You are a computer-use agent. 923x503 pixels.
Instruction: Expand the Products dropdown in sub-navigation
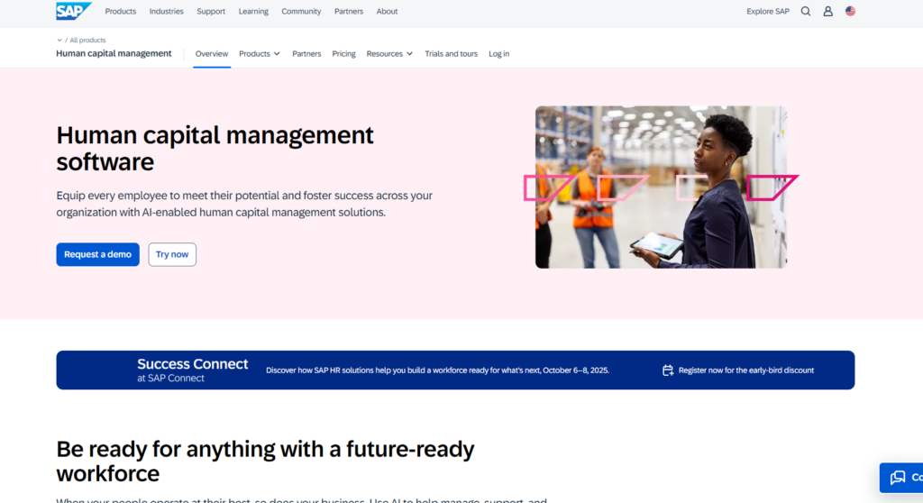coord(260,54)
